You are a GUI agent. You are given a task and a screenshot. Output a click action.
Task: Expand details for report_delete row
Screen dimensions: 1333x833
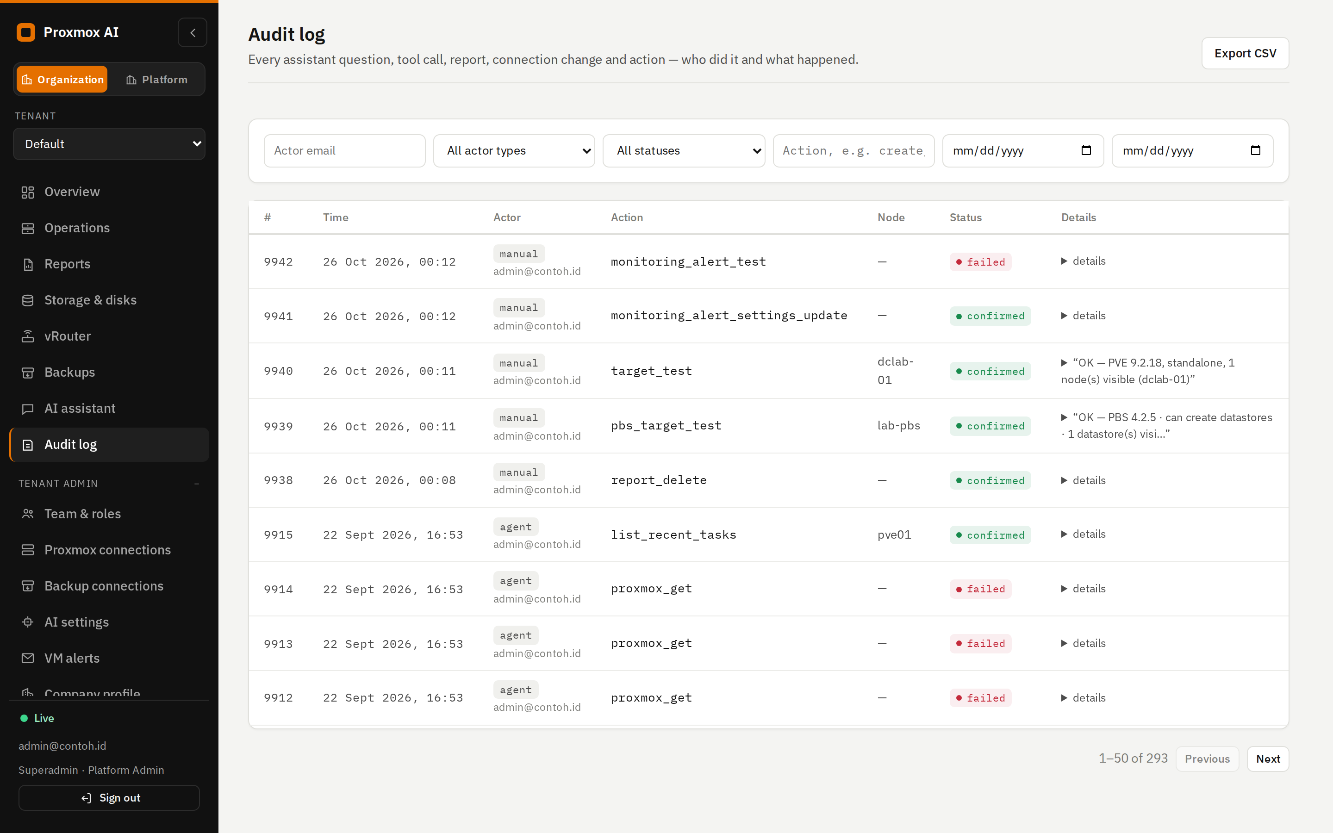1083,480
